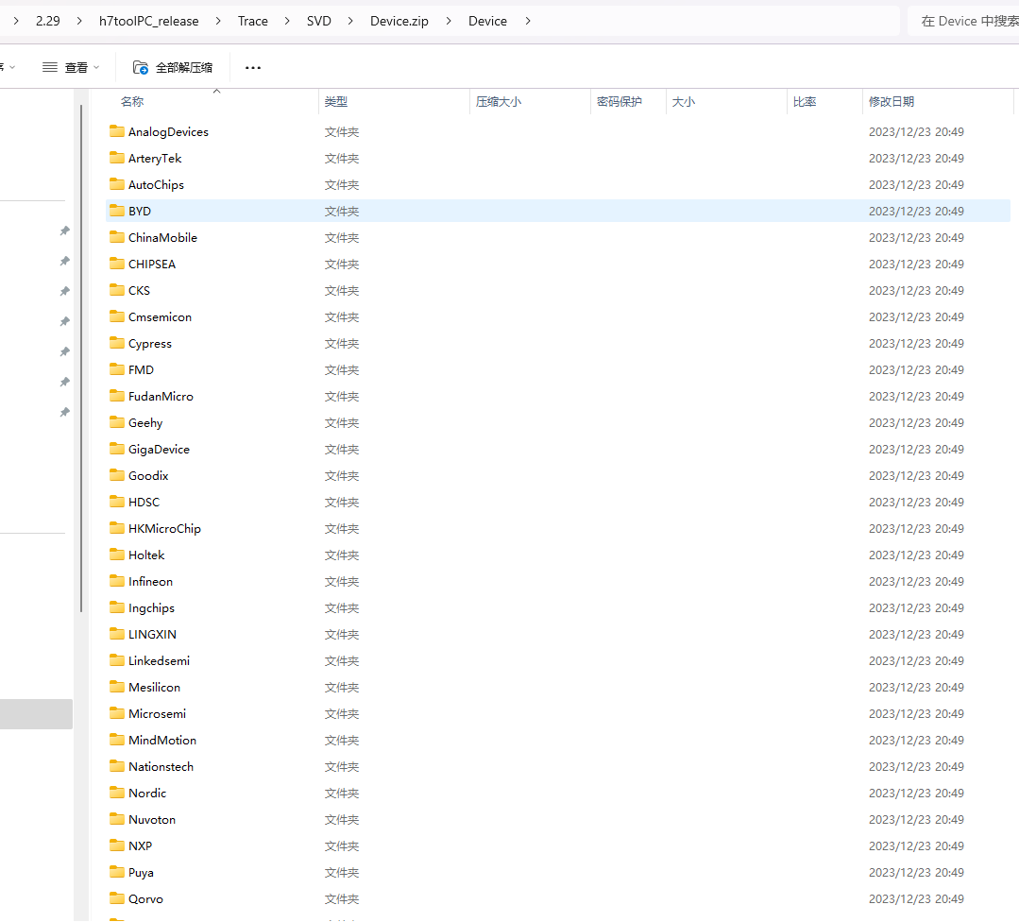
Task: Select the Qorvo folder name
Action: 145,898
